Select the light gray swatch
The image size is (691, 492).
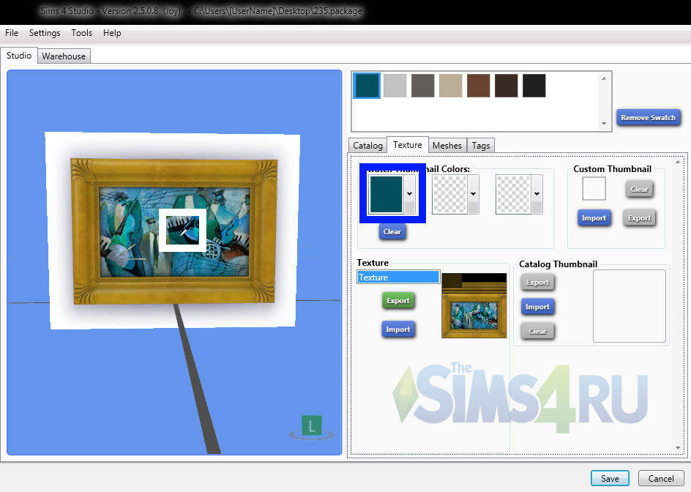pos(395,86)
